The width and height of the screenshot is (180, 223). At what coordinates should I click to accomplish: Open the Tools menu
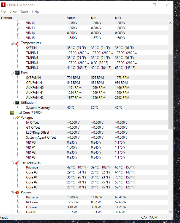pos(24,12)
